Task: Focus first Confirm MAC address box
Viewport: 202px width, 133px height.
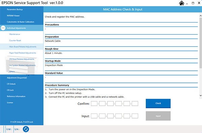Action: click(94, 103)
